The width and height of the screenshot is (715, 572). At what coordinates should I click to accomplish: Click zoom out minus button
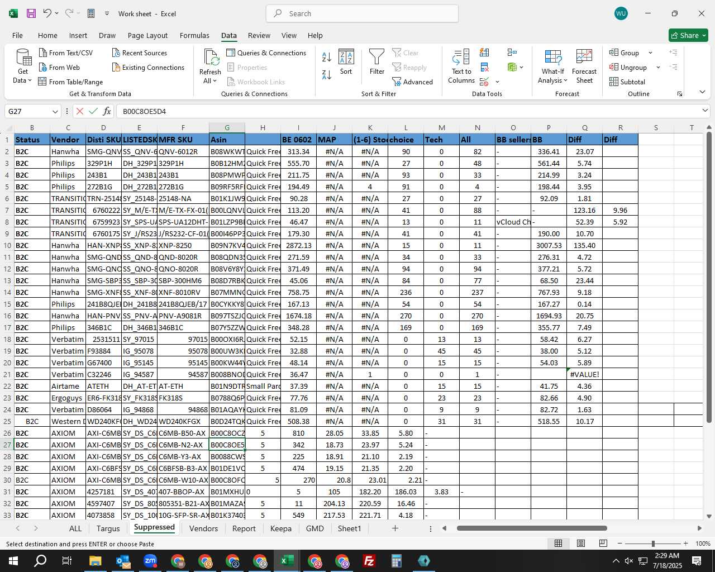[619, 544]
